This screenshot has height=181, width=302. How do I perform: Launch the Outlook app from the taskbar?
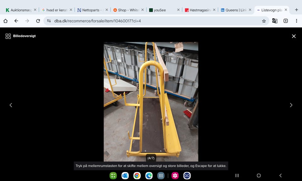tap(125, 176)
